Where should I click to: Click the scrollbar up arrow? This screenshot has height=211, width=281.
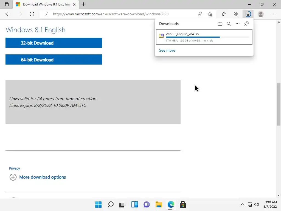point(279,22)
